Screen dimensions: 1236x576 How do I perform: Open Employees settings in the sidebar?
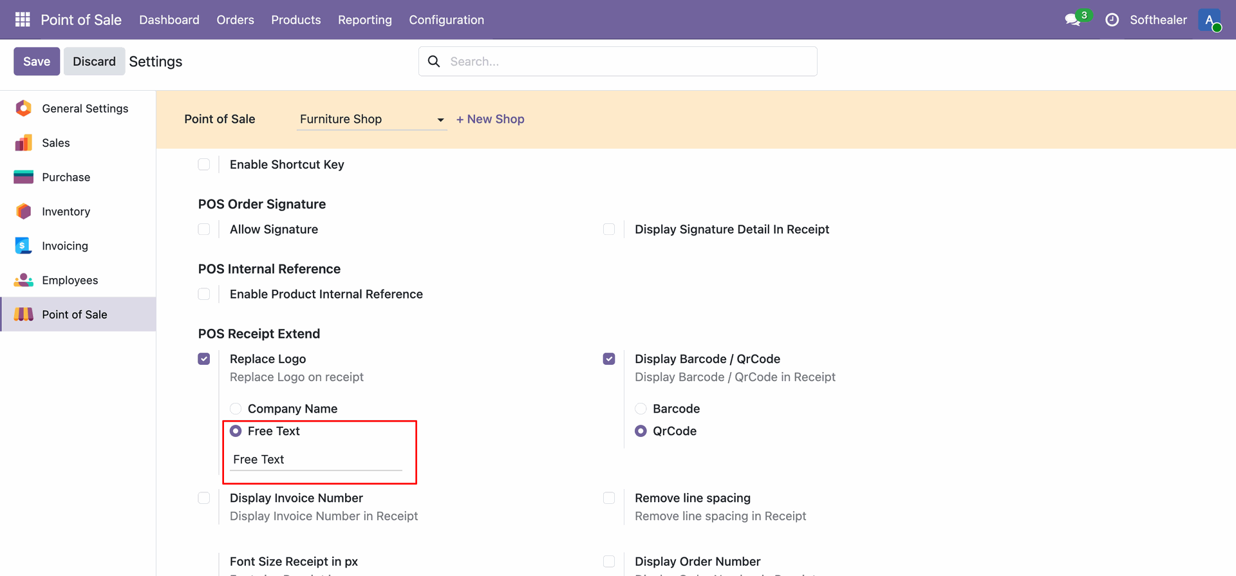[78, 280]
